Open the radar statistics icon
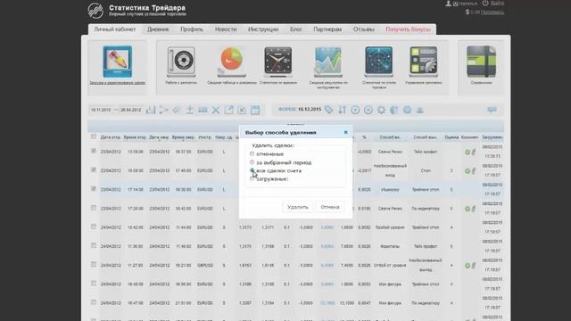The image size is (571, 321). (378, 62)
